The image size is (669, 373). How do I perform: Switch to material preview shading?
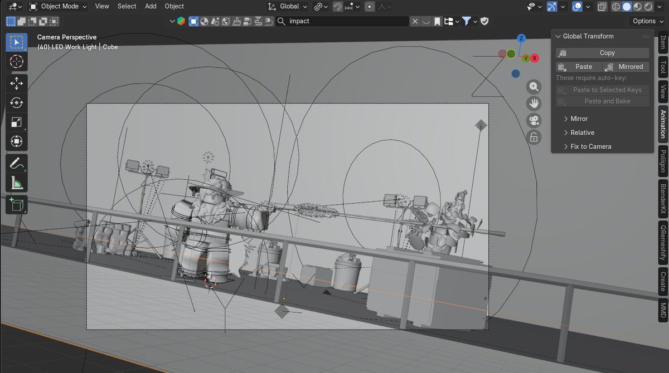pos(637,7)
